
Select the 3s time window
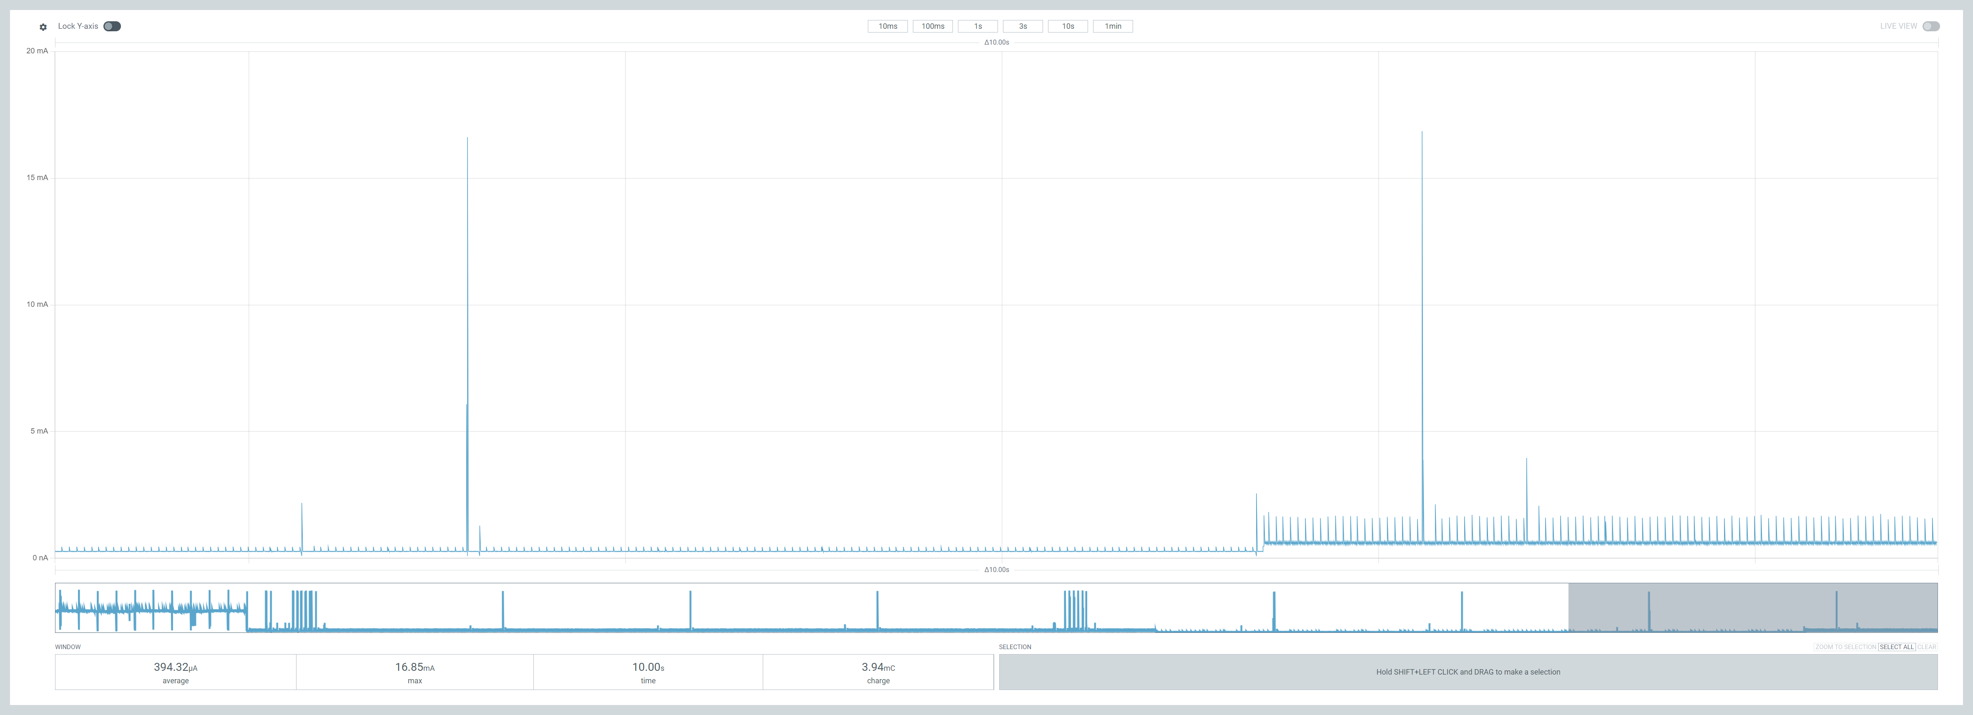point(1023,26)
